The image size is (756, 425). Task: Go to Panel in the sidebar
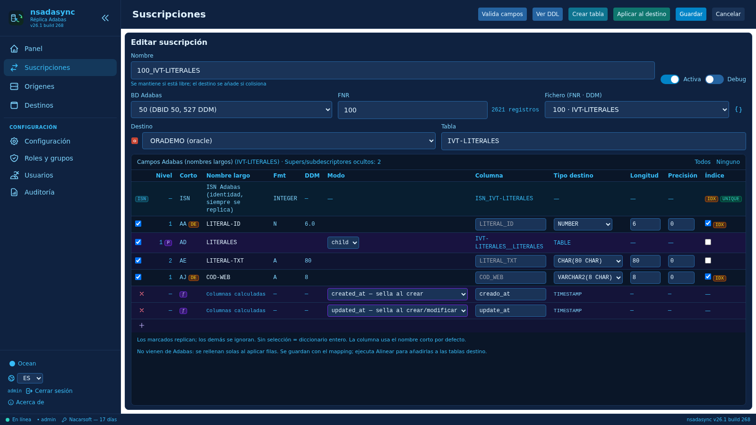pos(60,49)
